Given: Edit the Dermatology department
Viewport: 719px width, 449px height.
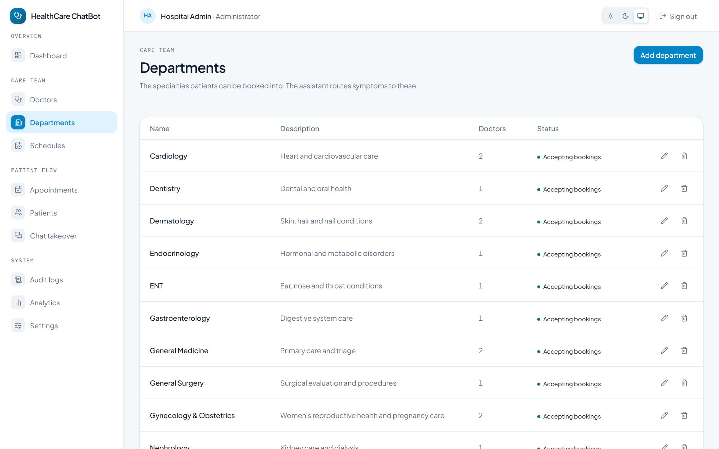Looking at the screenshot, I should [x=664, y=221].
